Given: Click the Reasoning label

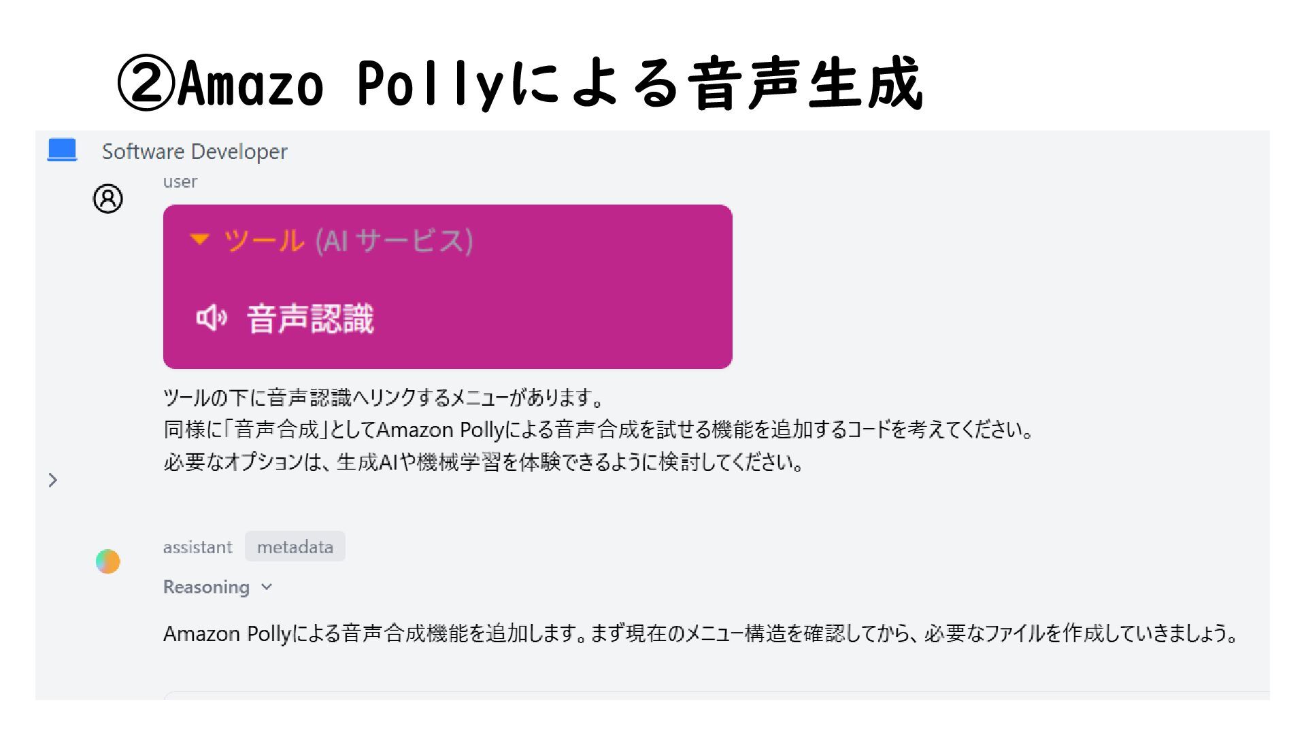Looking at the screenshot, I should point(206,587).
